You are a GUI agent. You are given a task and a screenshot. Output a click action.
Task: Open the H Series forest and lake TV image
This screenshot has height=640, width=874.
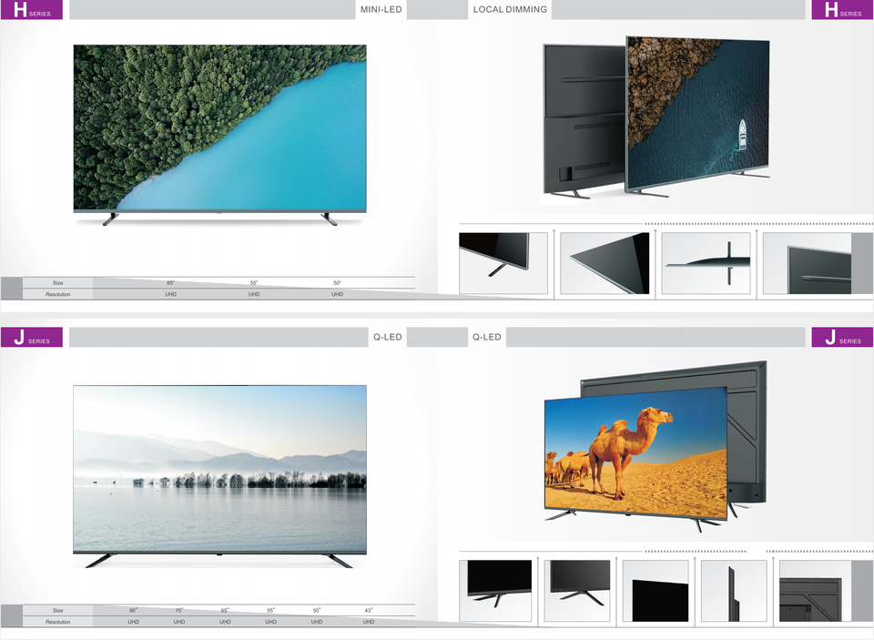tap(219, 135)
